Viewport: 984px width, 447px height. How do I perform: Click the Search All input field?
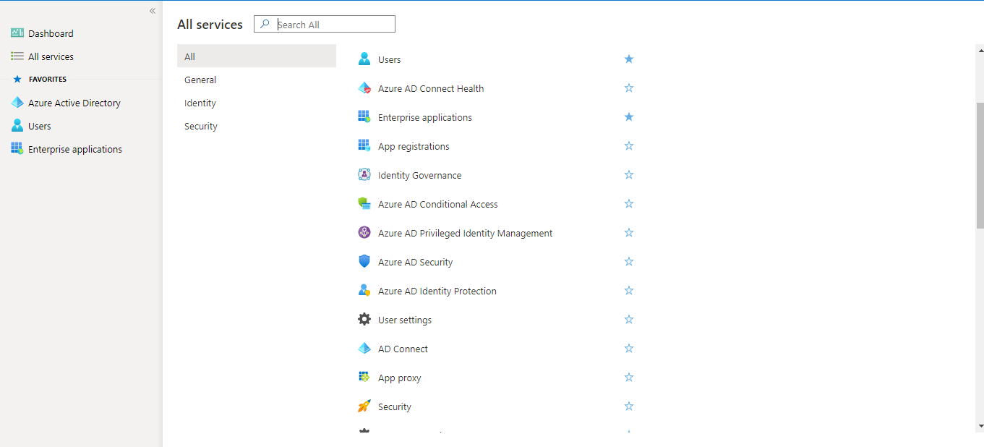[325, 25]
